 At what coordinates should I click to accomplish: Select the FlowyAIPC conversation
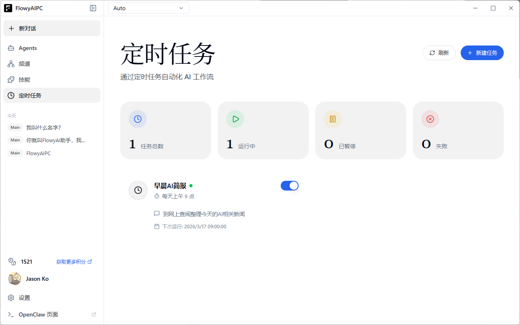pyautogui.click(x=39, y=153)
